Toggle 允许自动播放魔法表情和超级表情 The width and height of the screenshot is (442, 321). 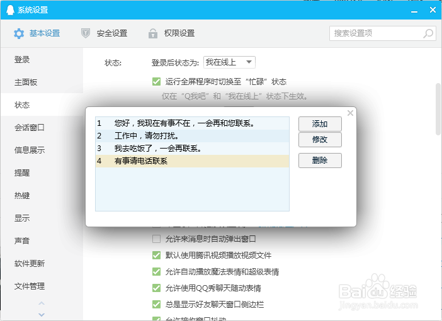click(156, 272)
